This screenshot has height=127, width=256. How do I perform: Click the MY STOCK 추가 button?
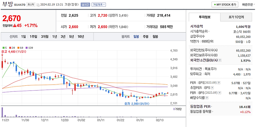click(225, 5)
